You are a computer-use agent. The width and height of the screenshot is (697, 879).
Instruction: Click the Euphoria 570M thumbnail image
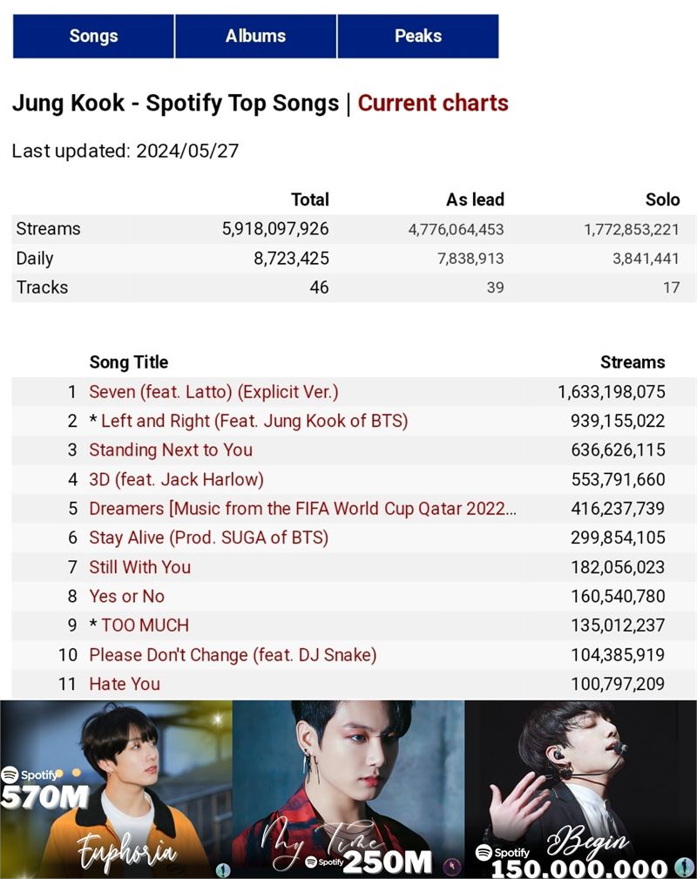pyautogui.click(x=116, y=789)
